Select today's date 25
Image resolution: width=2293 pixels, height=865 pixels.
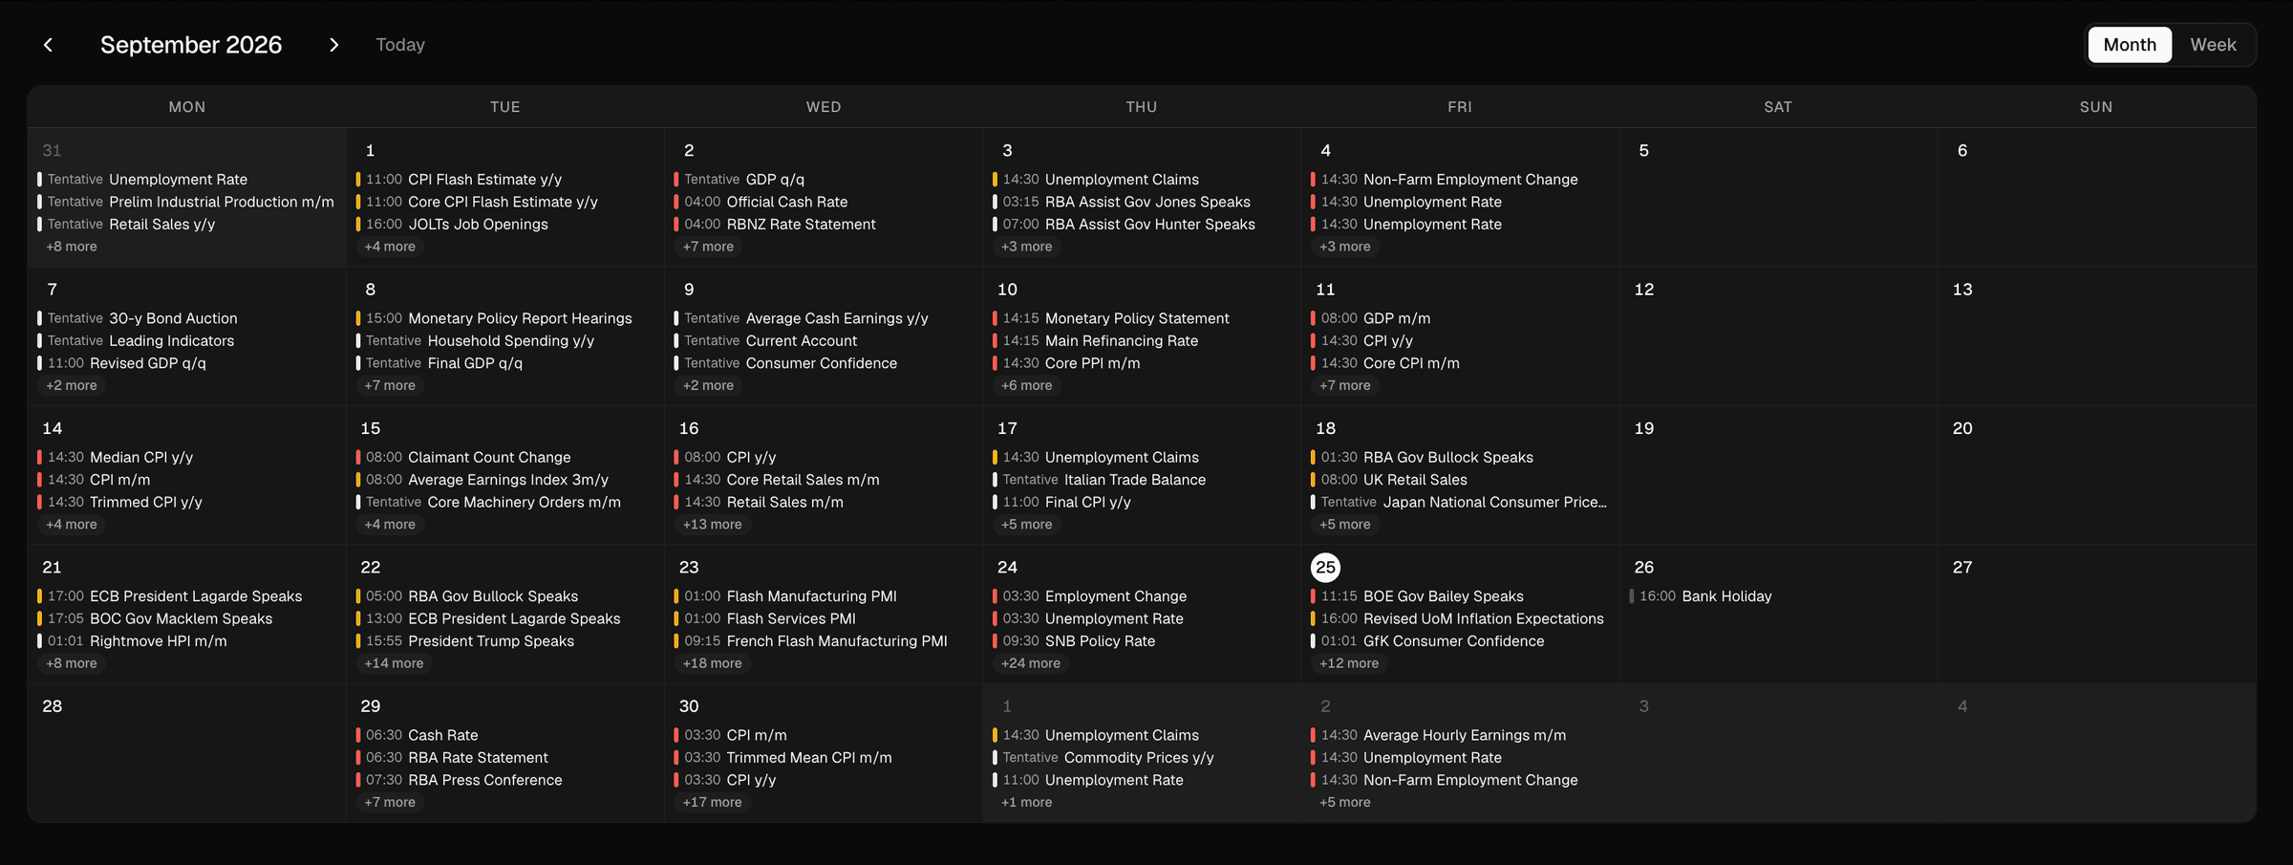1325,568
